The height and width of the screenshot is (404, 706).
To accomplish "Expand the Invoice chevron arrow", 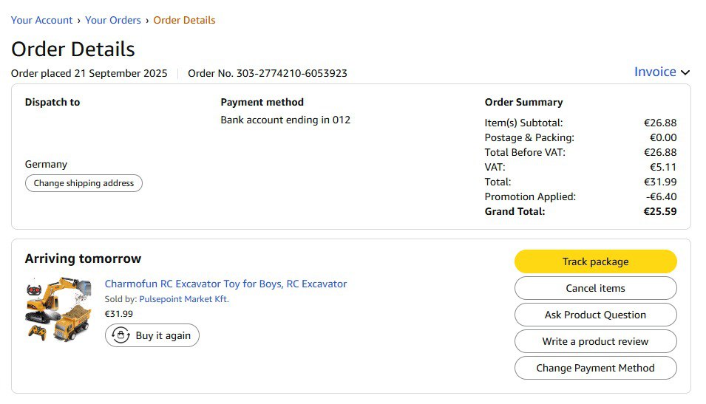I will [x=685, y=72].
